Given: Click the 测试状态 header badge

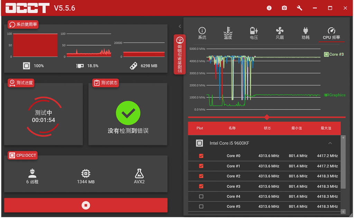Looking at the screenshot, I should coord(106,83).
